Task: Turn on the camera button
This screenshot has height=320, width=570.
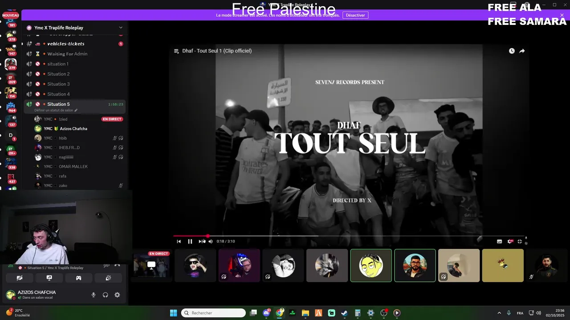Action: coord(20,278)
